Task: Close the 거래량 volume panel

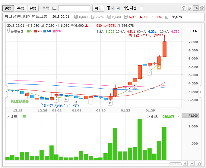Action: point(178,116)
